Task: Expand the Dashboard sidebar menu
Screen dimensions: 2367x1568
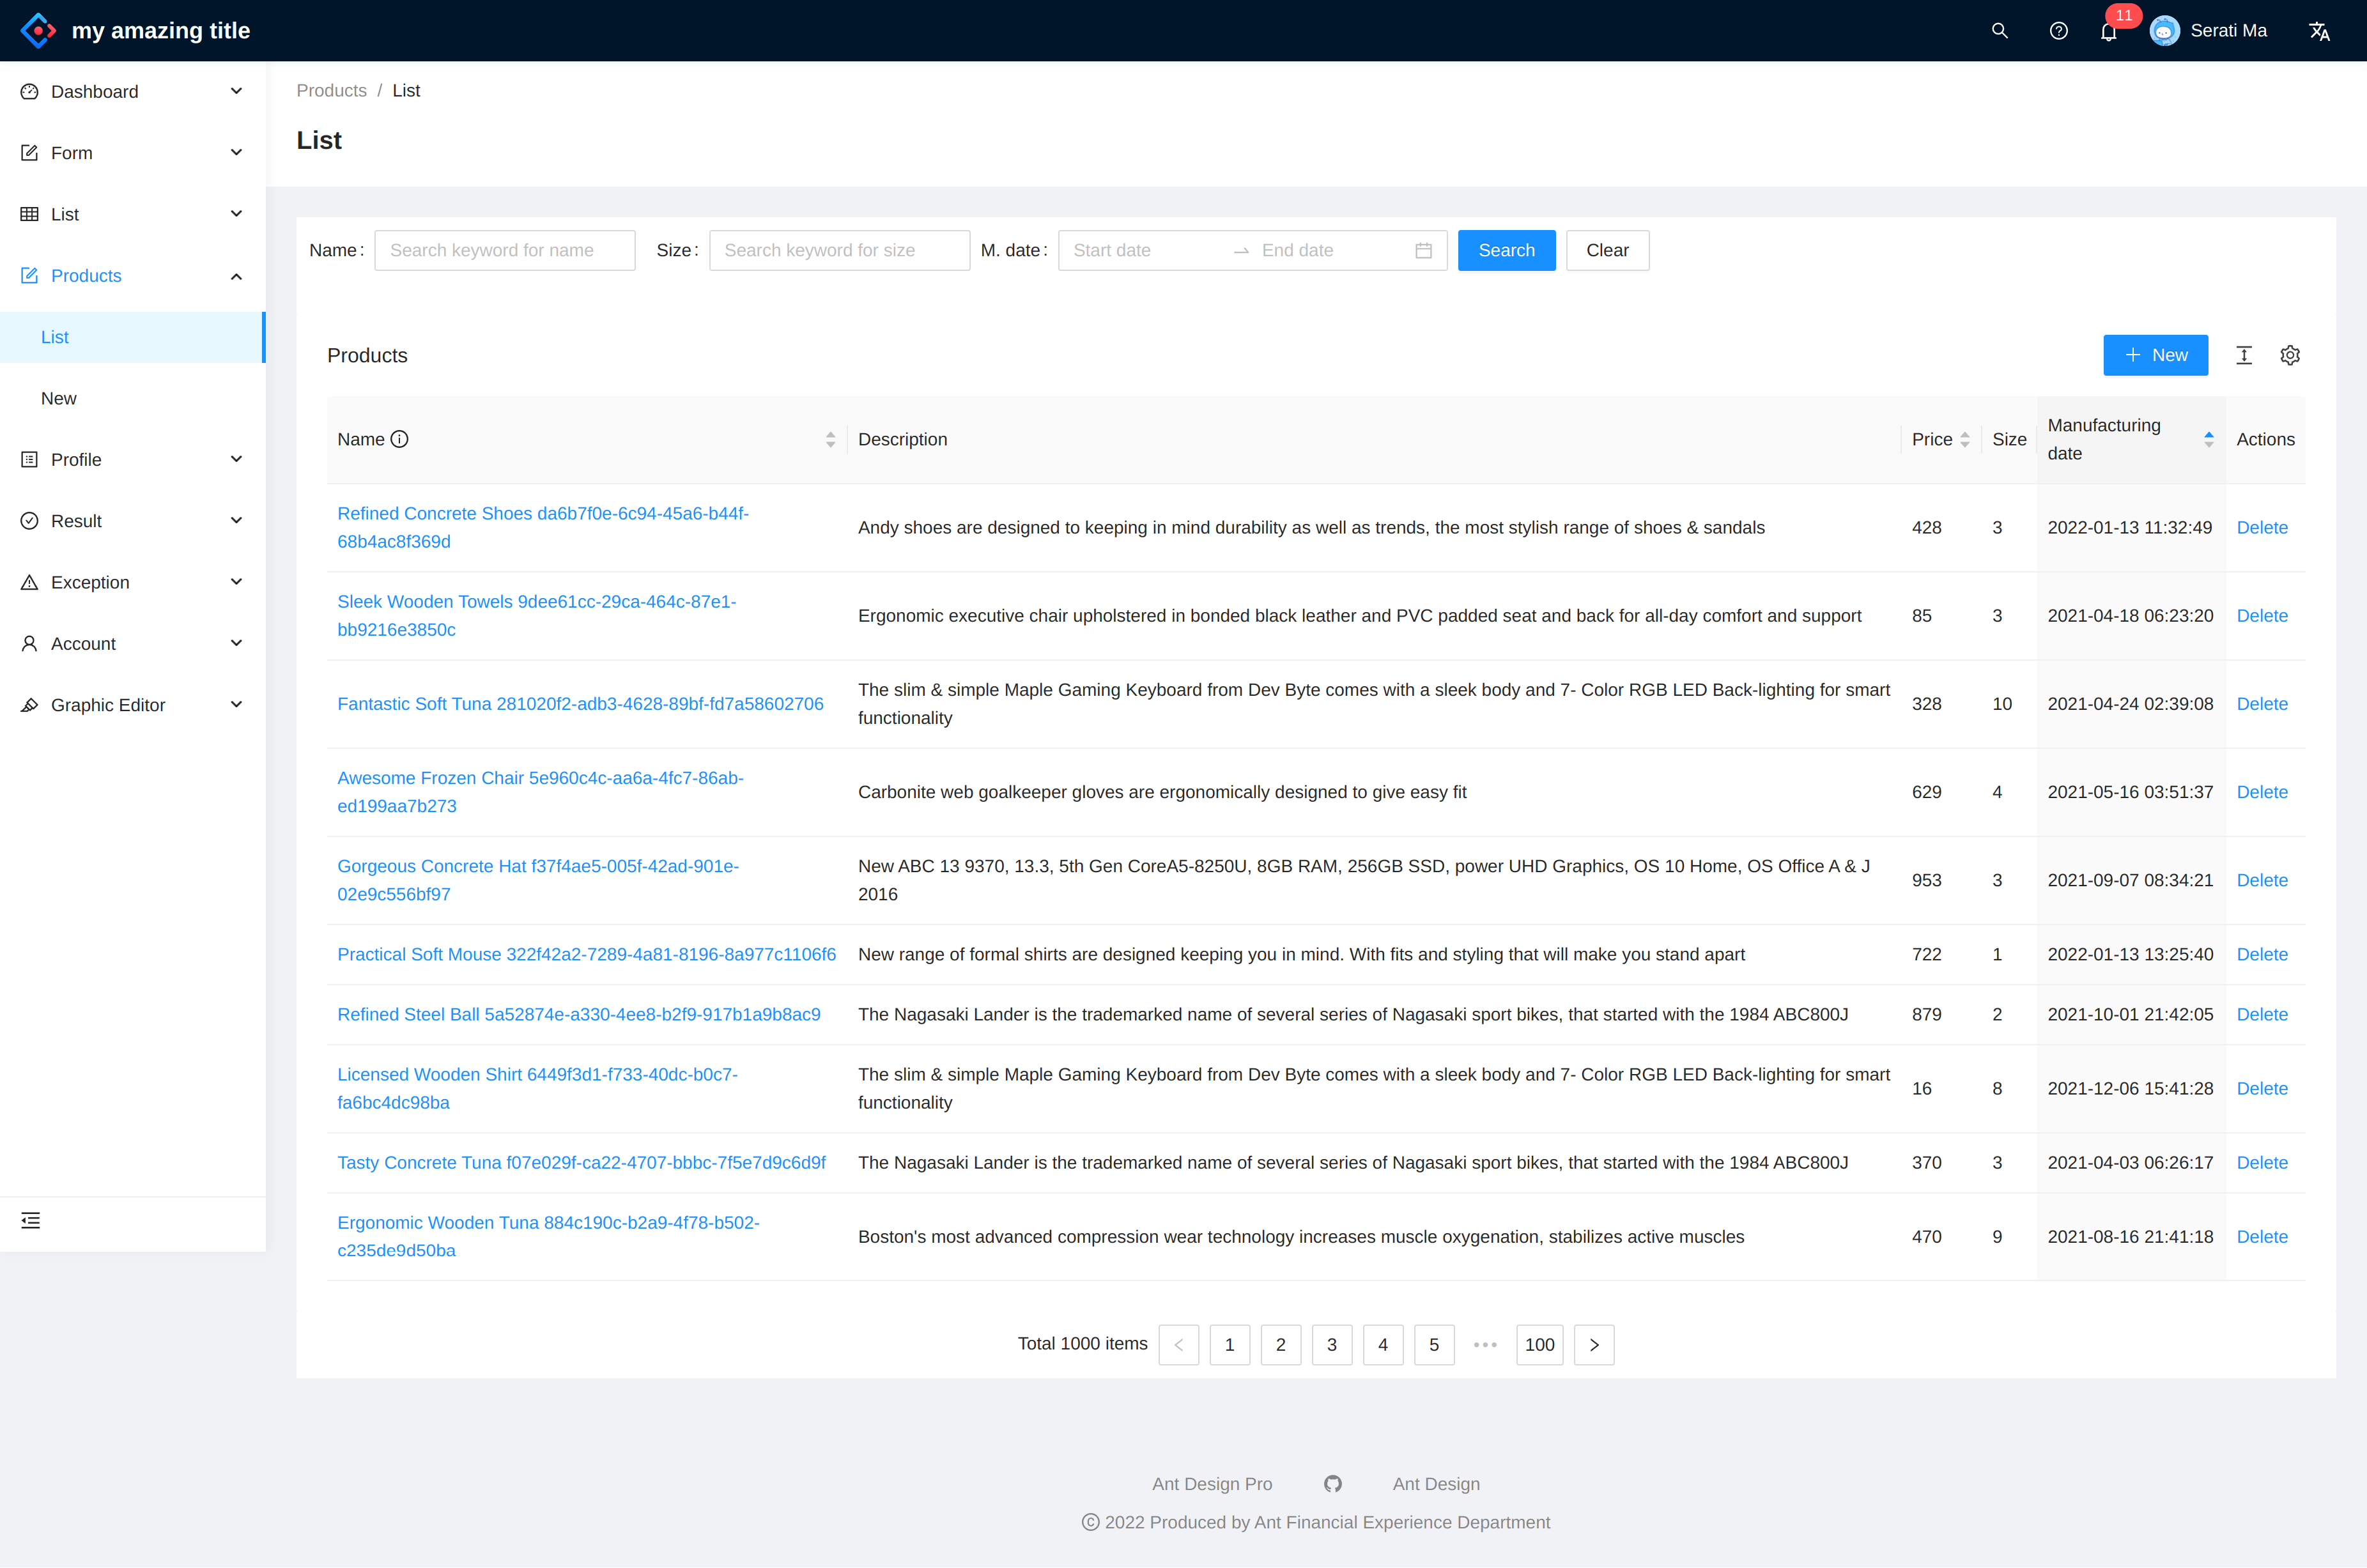Action: point(131,91)
